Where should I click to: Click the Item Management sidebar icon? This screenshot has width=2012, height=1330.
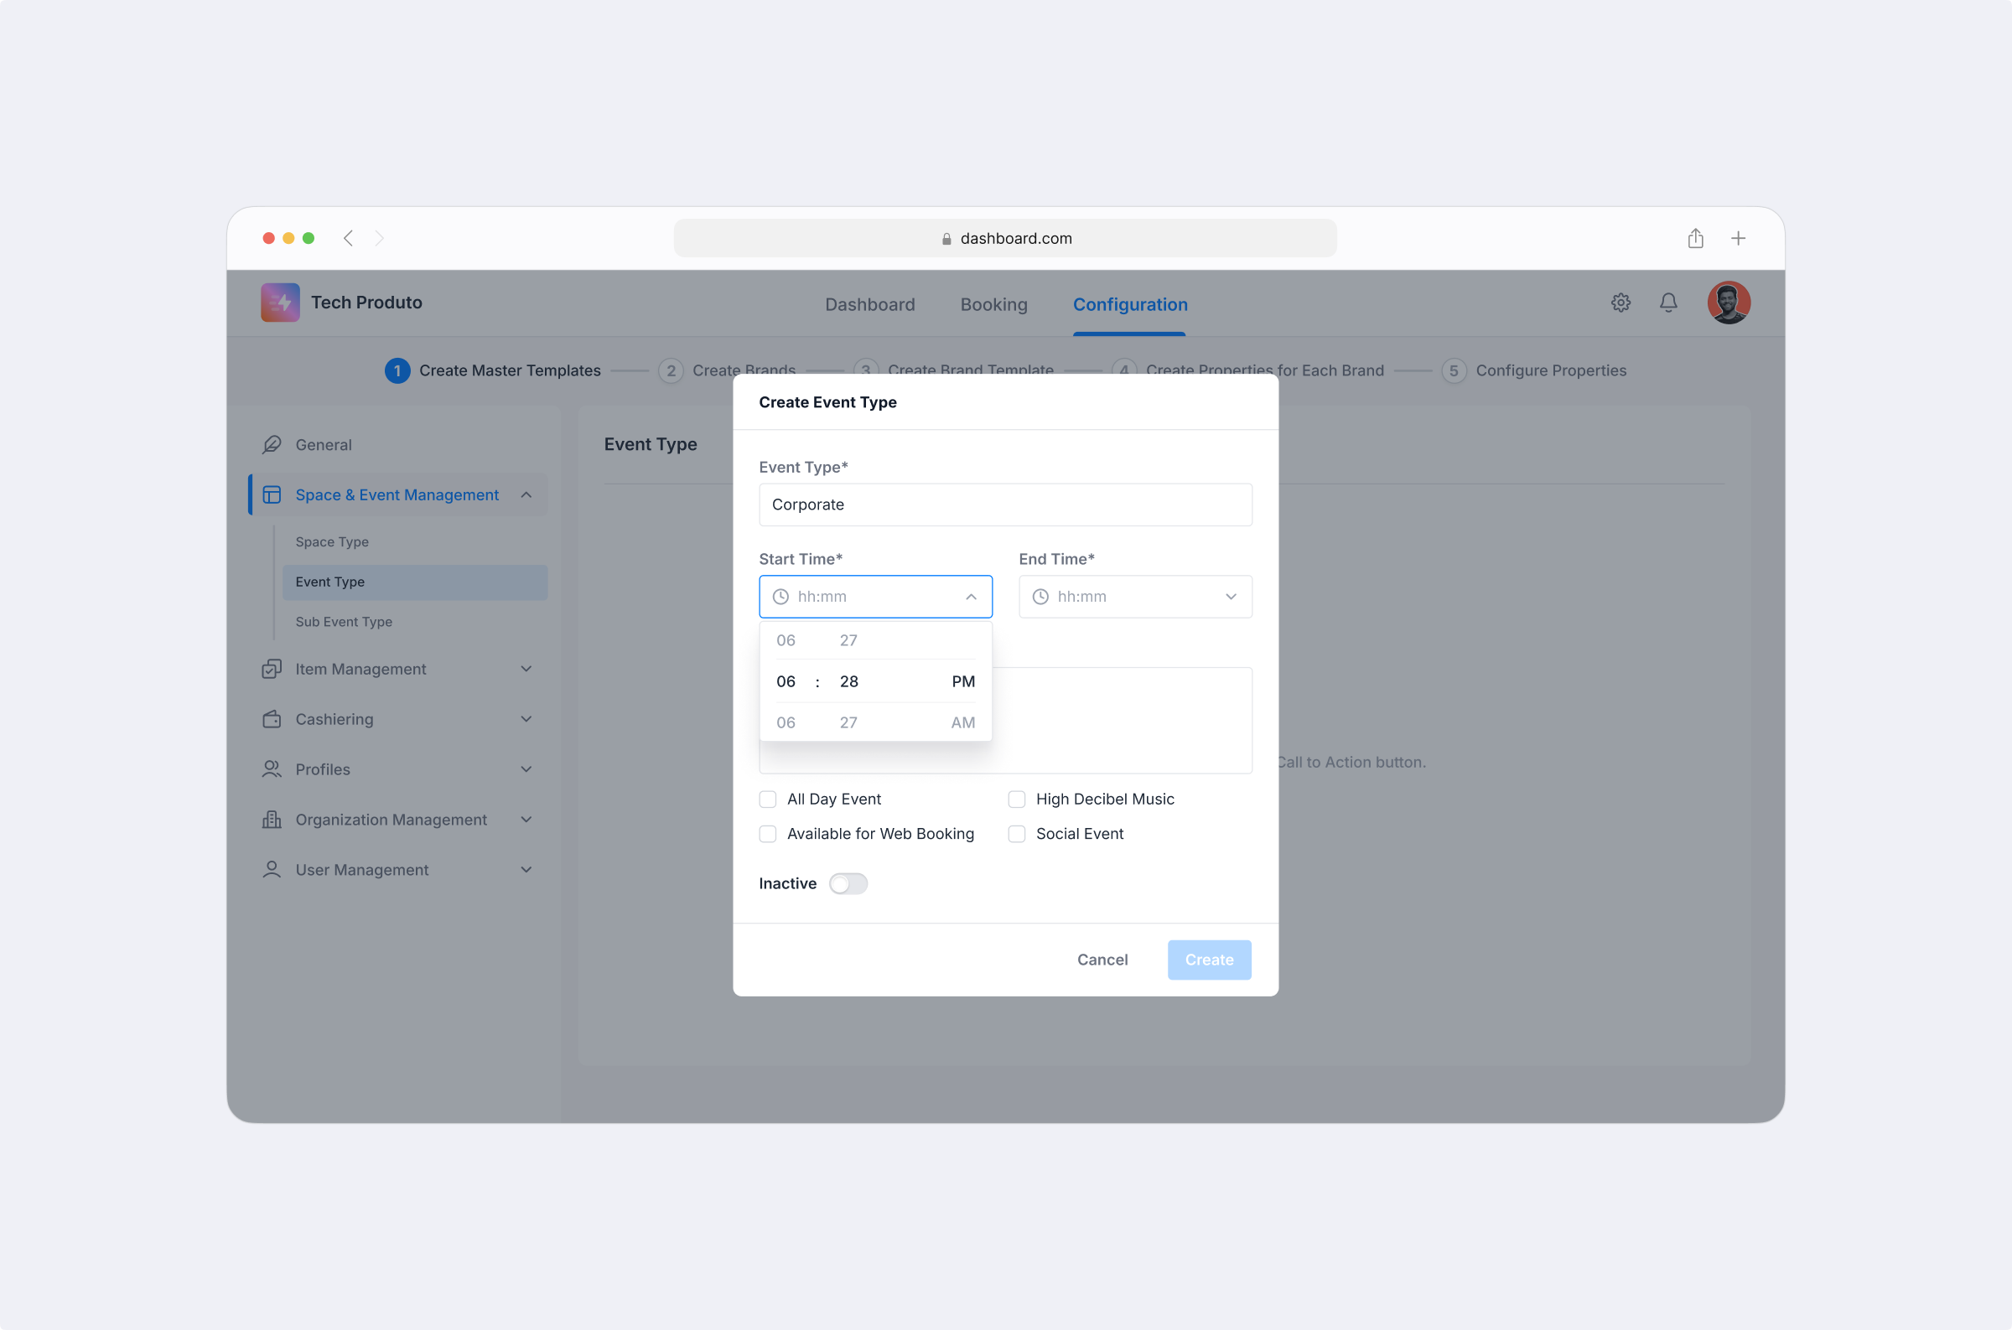click(272, 669)
